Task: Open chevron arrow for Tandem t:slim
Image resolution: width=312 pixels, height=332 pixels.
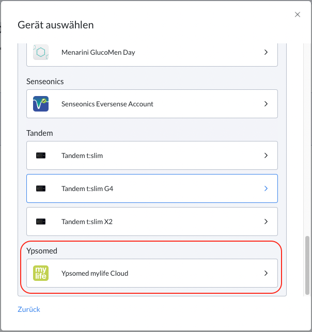Action: point(266,155)
